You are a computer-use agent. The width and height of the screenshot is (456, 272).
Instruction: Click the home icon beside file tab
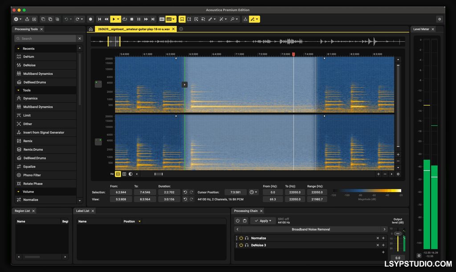pyautogui.click(x=91, y=29)
